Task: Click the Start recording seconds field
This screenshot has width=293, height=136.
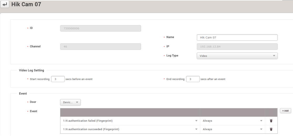Action: 58,79
